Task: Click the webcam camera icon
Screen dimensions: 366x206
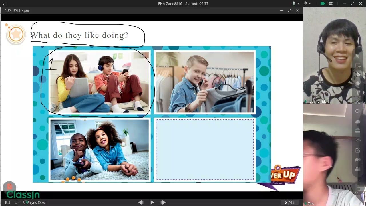Action: click(305, 3)
